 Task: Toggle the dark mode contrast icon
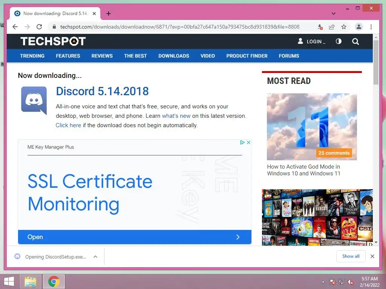coord(339,41)
